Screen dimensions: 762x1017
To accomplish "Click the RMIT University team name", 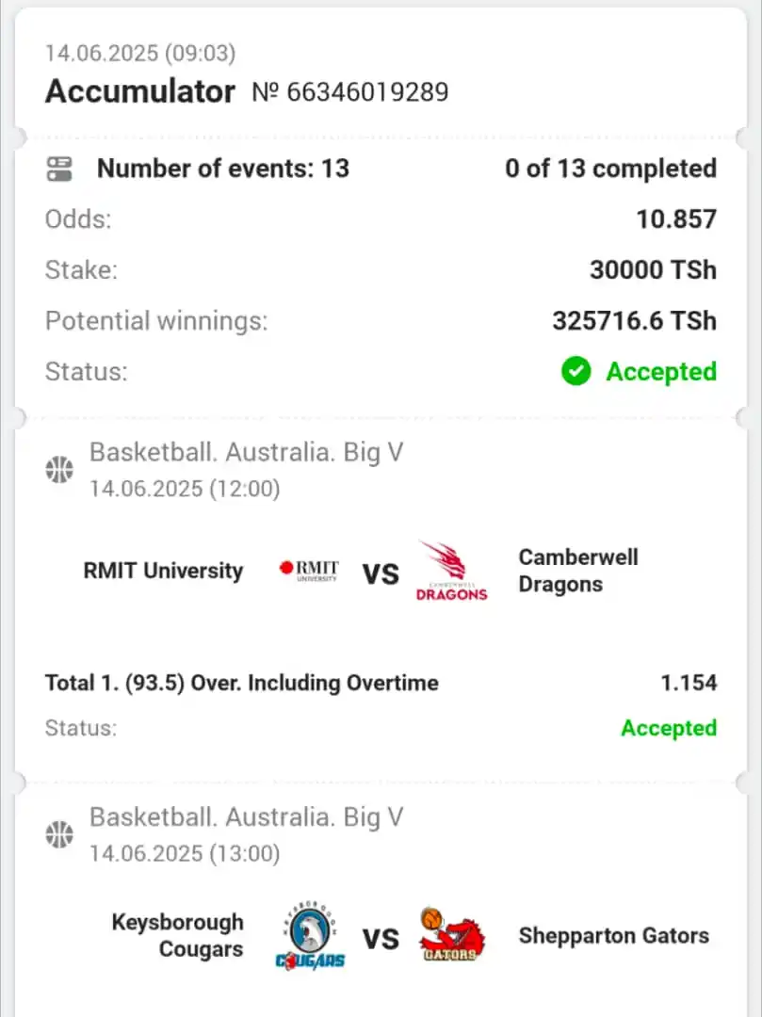I will click(164, 571).
